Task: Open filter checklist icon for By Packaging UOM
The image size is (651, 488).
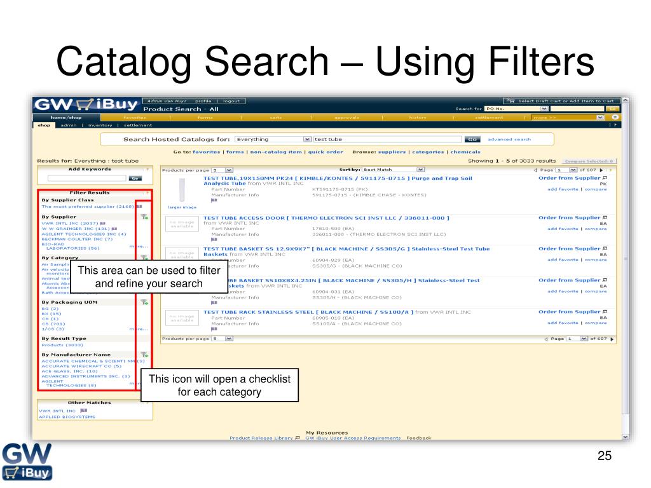Action: pos(144,302)
